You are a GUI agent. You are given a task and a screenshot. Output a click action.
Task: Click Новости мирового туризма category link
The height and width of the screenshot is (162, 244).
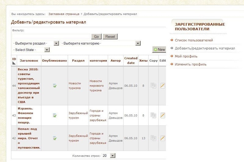tap(97, 86)
